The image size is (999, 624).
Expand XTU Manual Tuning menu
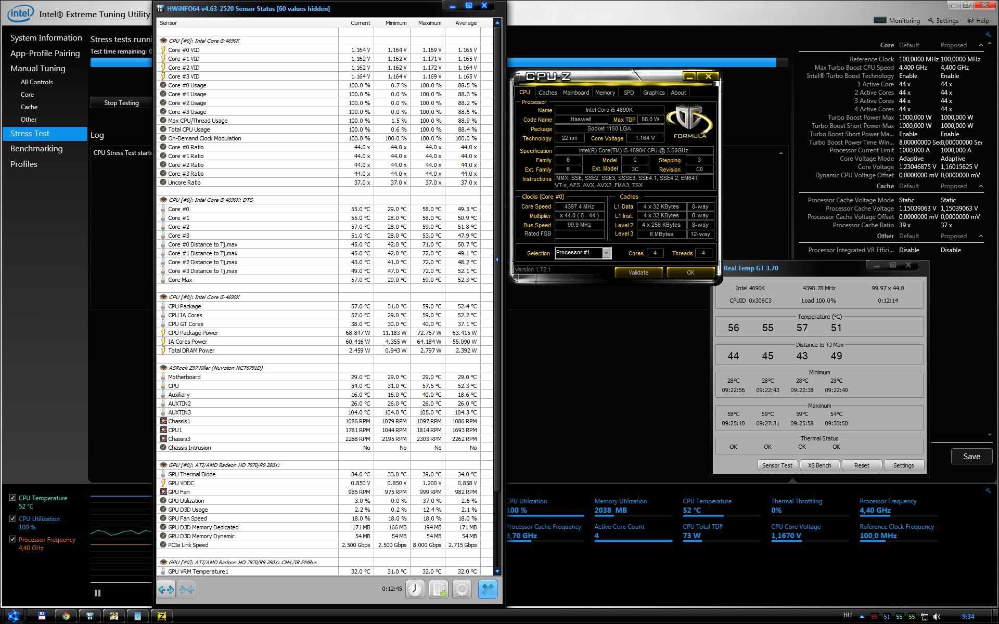coord(38,68)
